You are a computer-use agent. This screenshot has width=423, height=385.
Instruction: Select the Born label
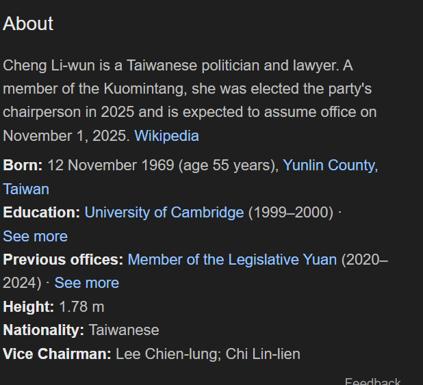point(23,165)
